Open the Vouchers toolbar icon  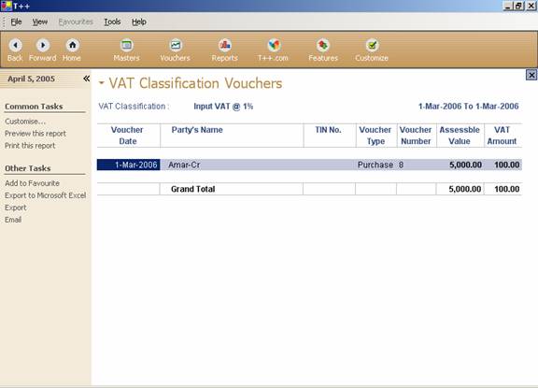point(176,45)
